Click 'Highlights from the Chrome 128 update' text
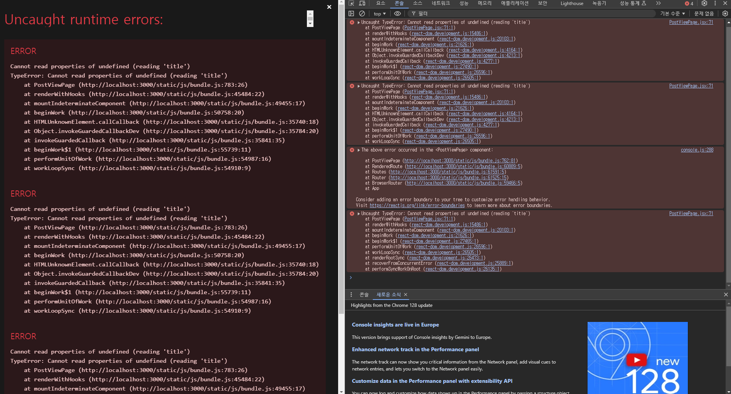 [x=391, y=305]
